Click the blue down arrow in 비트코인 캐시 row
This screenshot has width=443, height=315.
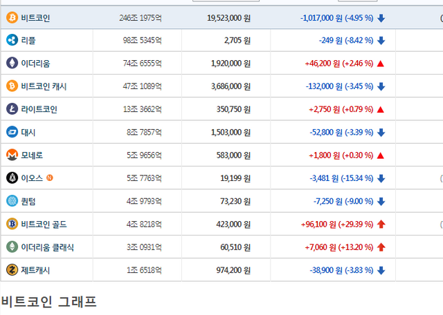[x=381, y=86]
